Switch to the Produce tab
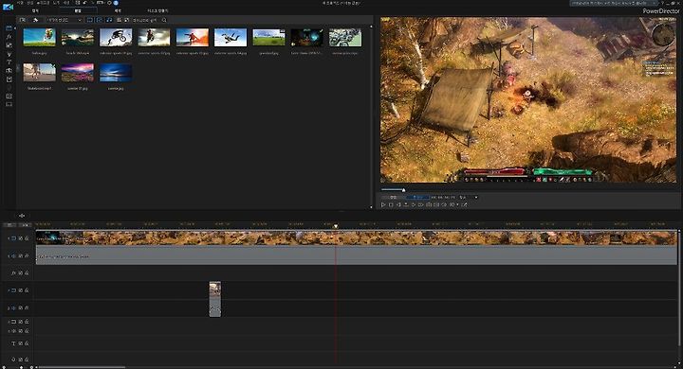Viewport: 683px width, 369px height. [118, 10]
